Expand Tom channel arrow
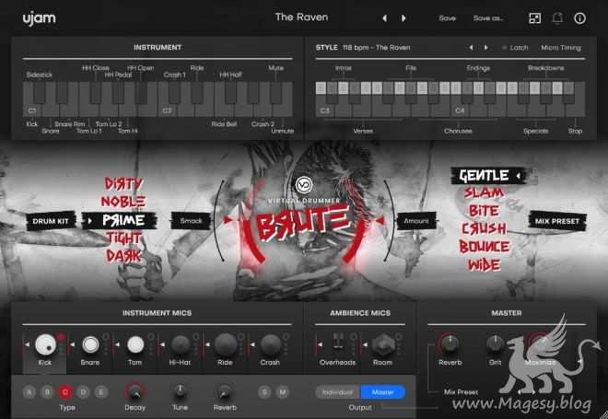Screen dimensions: 608x419 117,344
